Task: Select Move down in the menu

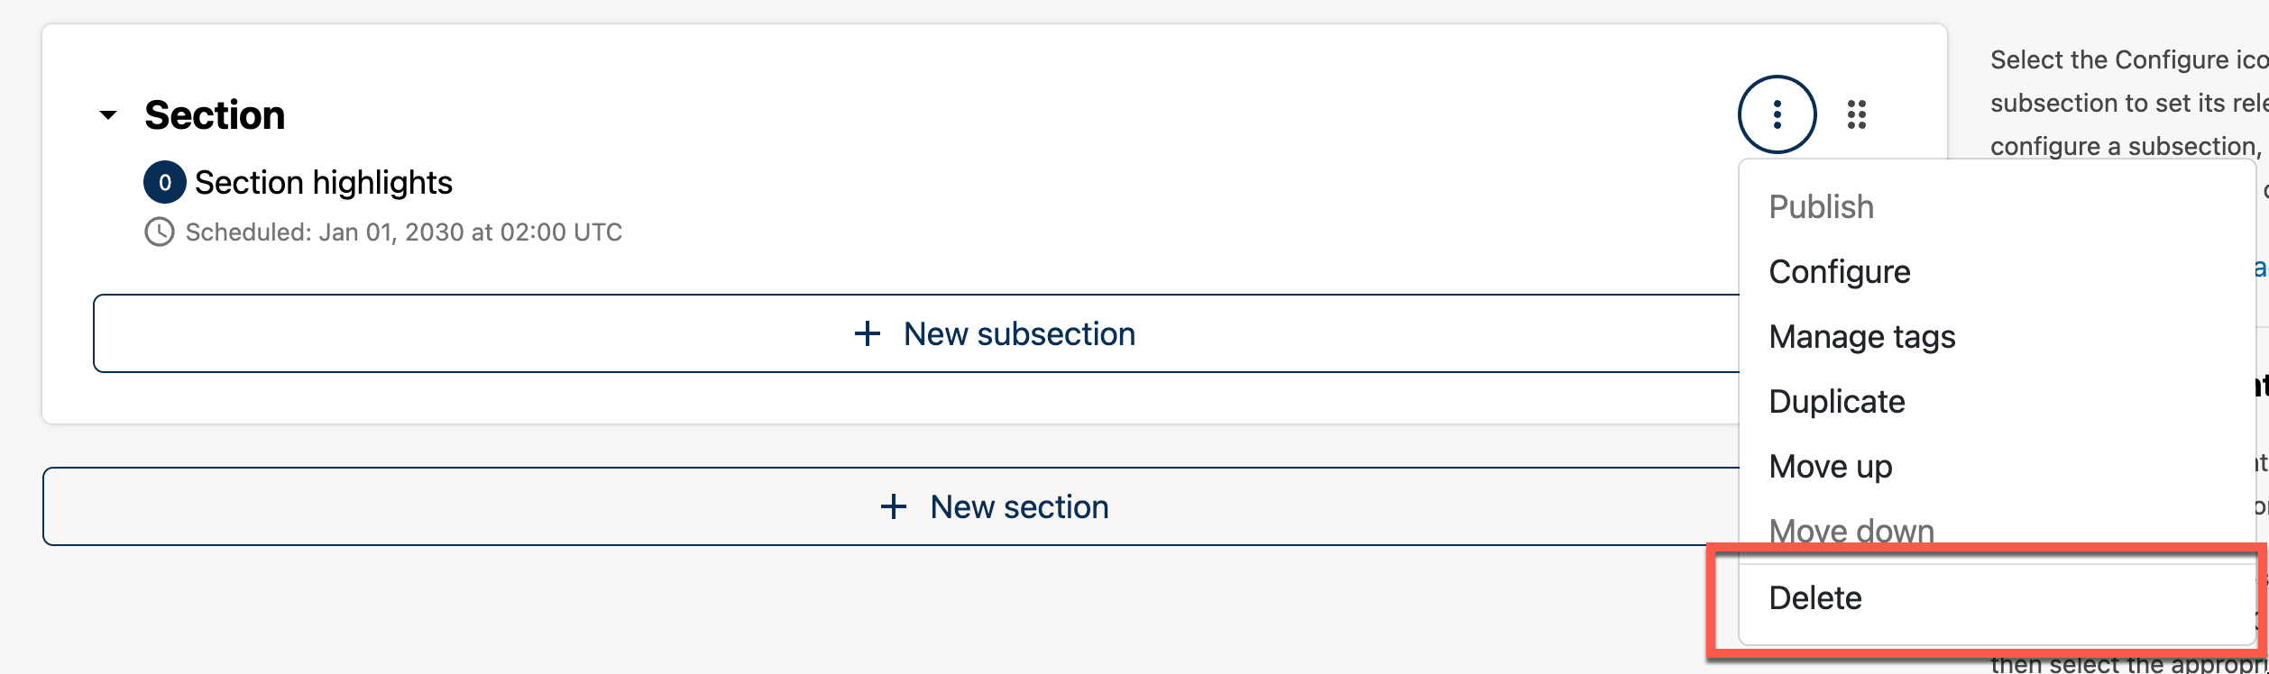Action: 1851,530
